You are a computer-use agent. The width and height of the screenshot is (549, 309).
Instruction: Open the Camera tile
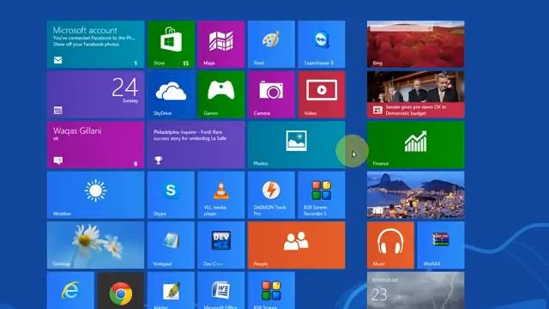271,94
